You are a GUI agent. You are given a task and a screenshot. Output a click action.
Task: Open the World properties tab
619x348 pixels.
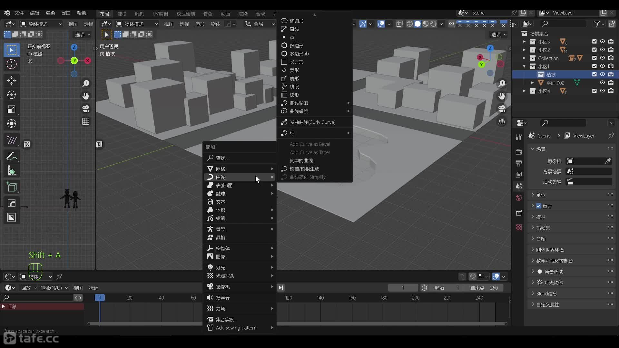point(519,198)
